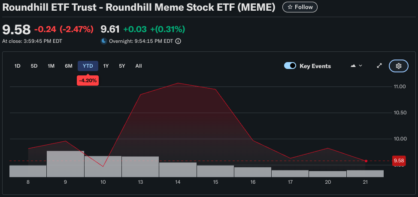Image resolution: width=418 pixels, height=197 pixels.
Task: Click the x-axis date label 14
Action: tap(178, 182)
